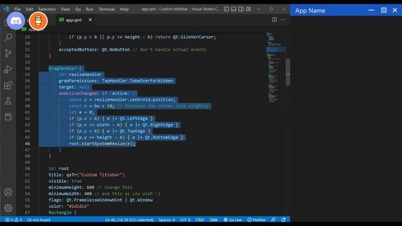The image size is (402, 226).
Task: Open the Go menu
Action: [78, 9]
